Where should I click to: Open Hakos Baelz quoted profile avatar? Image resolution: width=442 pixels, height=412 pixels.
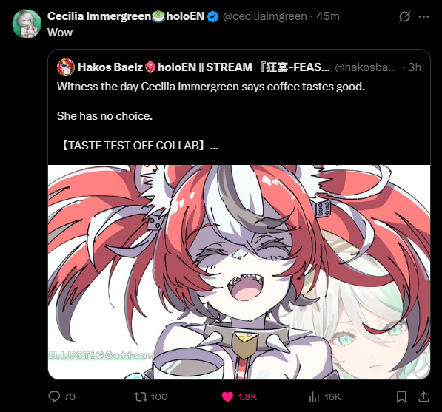click(66, 67)
